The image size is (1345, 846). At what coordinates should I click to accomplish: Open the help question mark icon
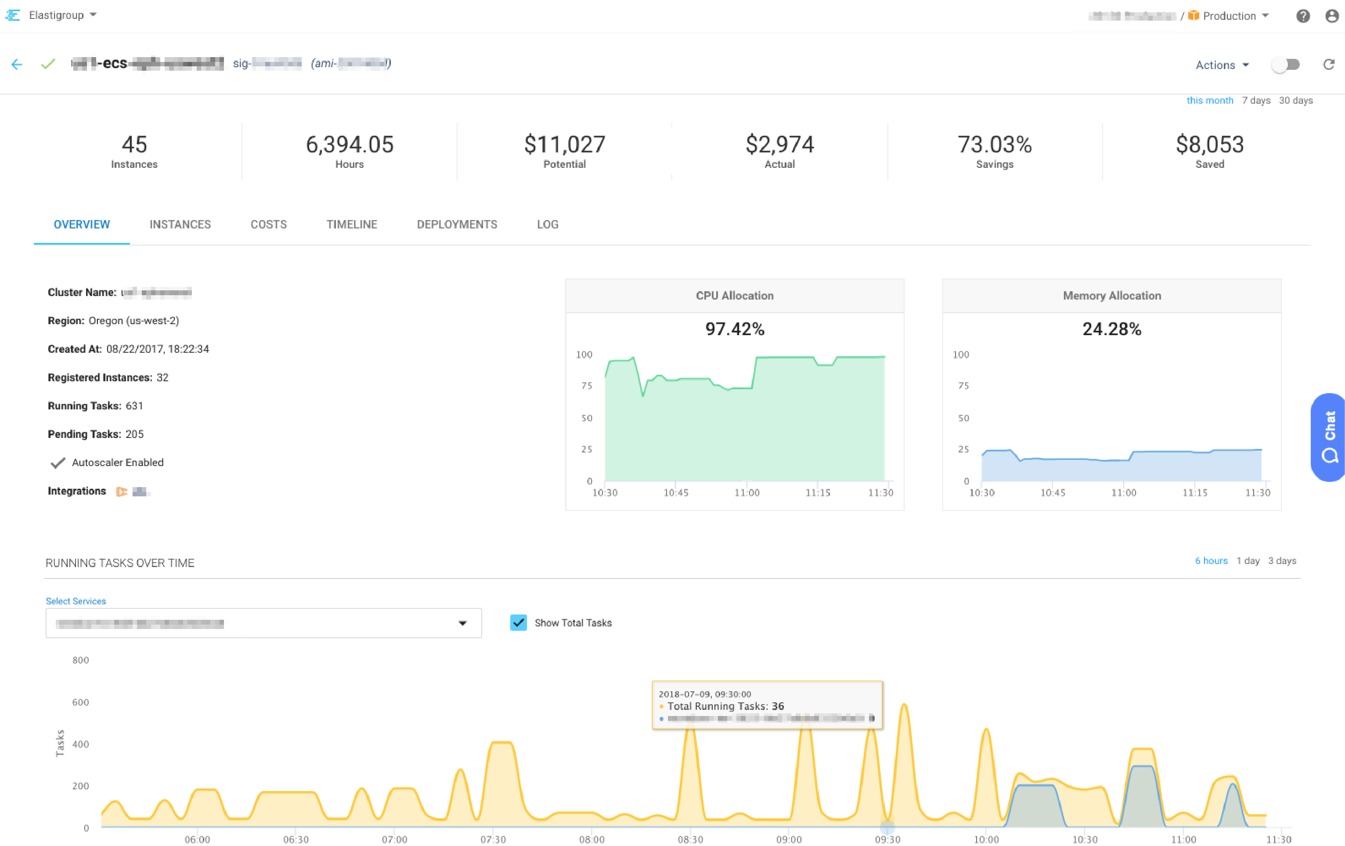click(1302, 16)
